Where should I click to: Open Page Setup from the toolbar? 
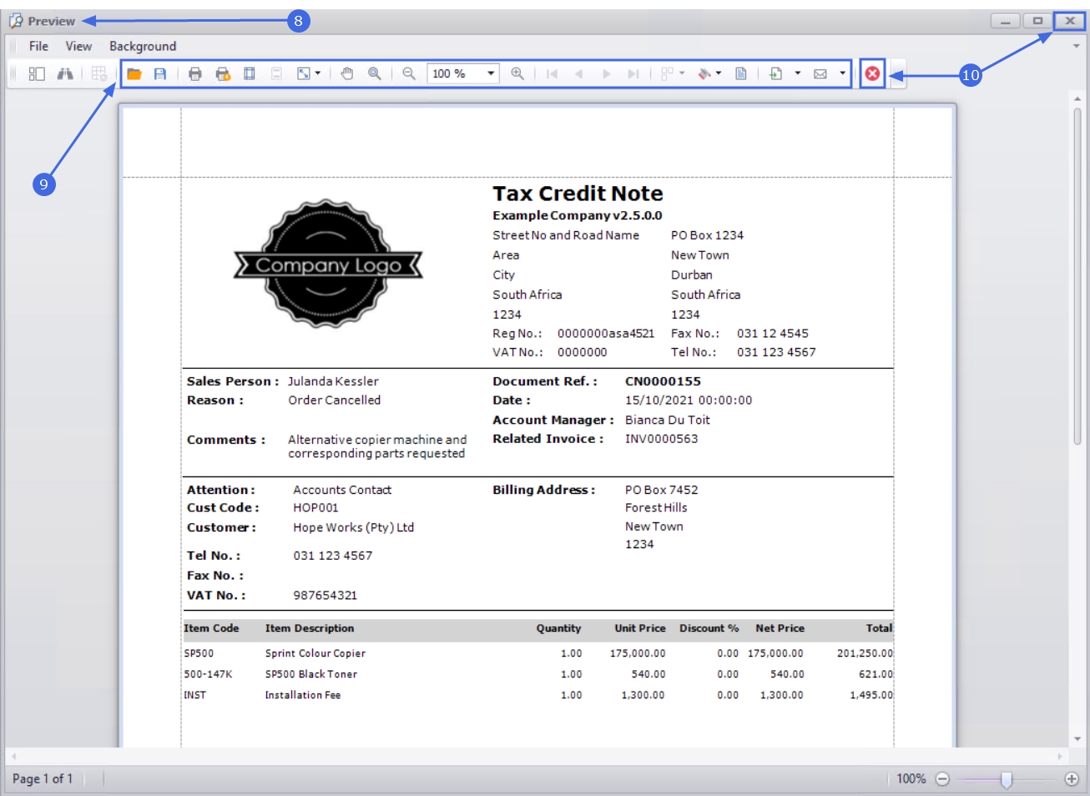250,73
